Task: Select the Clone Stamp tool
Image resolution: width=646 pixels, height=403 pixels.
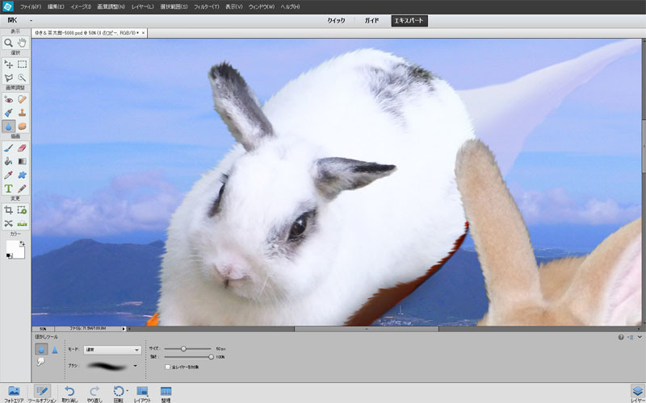Action: coord(23,113)
